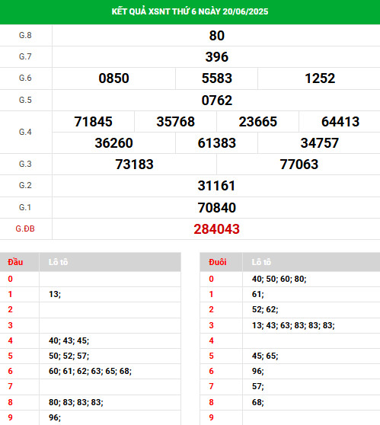Click Đuôi row 3 lô tô list

click(x=293, y=325)
